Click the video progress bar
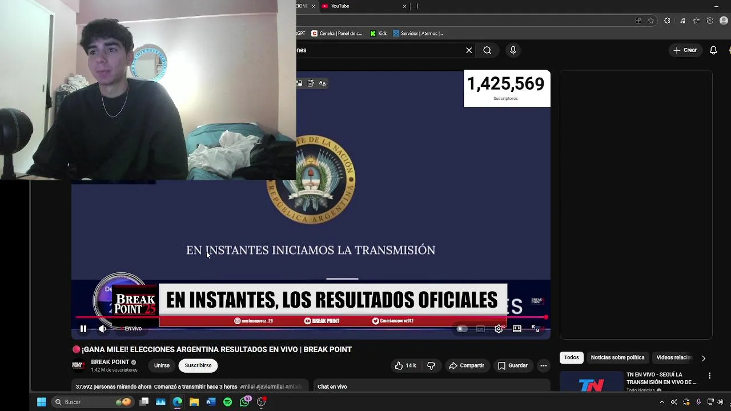731x411 pixels. [311, 317]
